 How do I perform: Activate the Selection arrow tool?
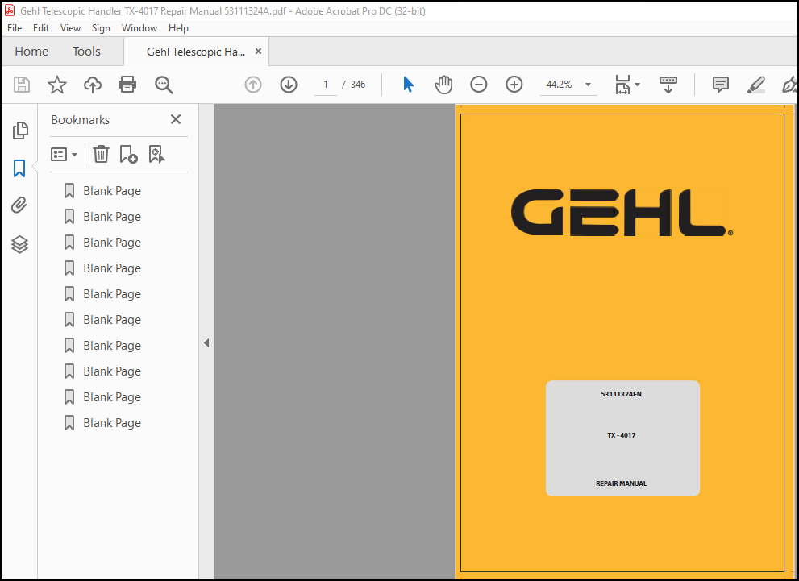point(408,85)
